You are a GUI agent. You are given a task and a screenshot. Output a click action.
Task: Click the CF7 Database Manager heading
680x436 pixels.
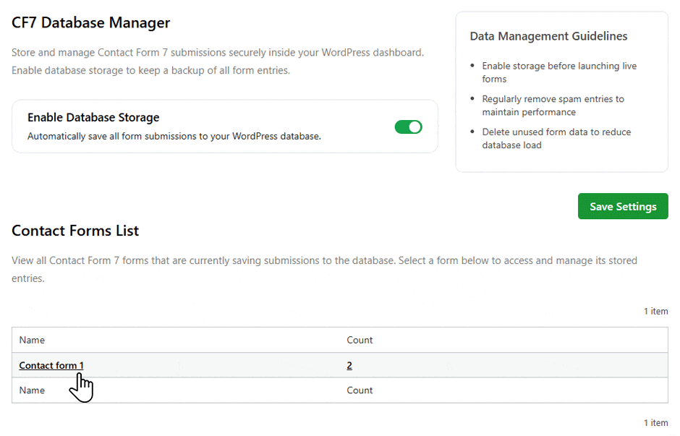coord(90,22)
